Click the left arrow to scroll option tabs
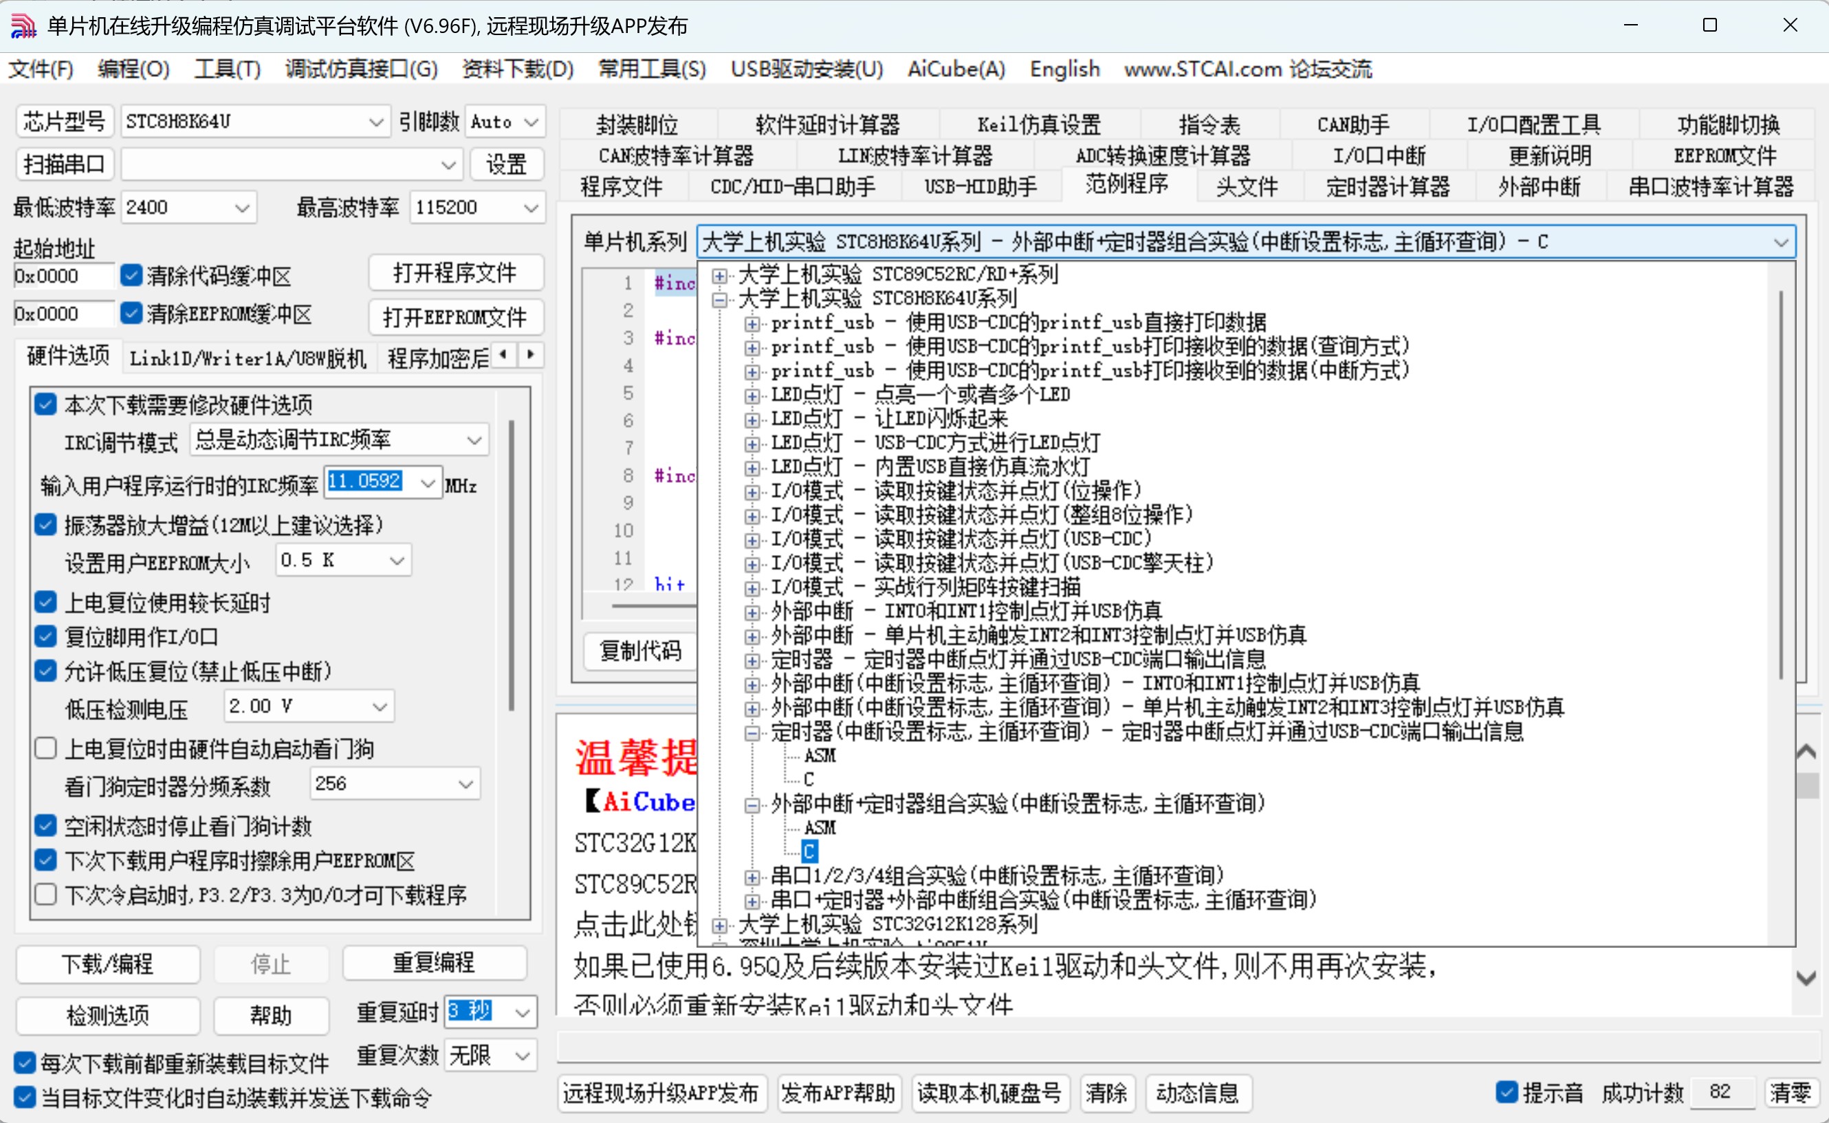 click(503, 356)
